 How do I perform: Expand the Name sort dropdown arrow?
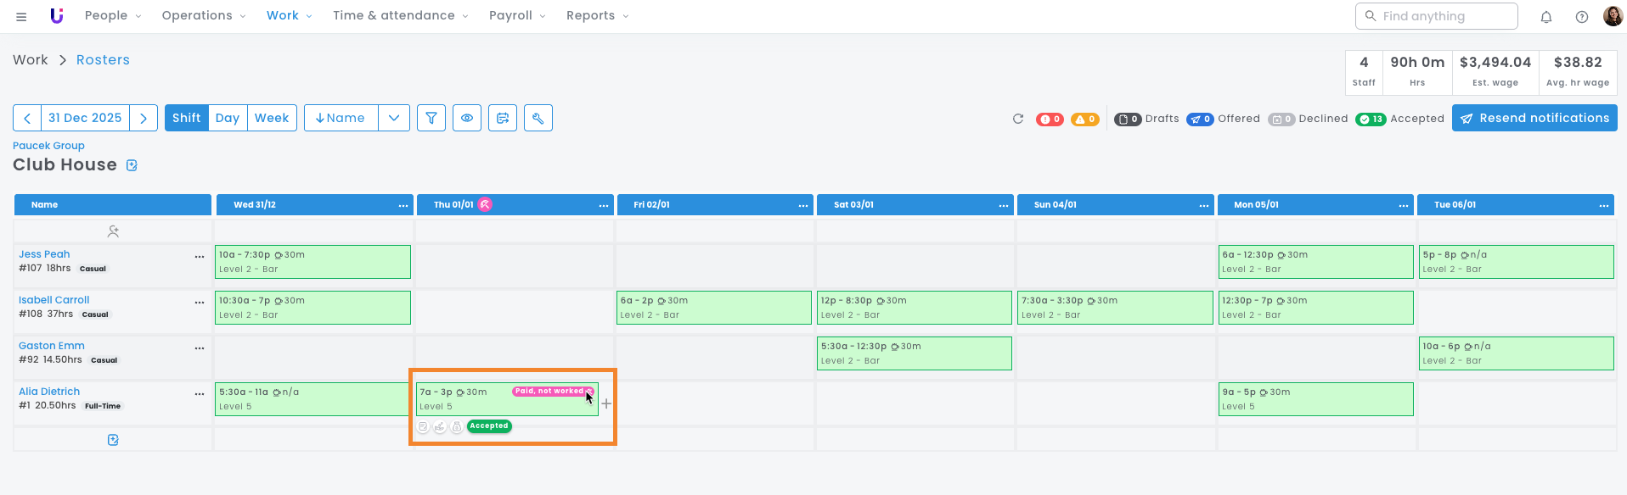click(394, 118)
